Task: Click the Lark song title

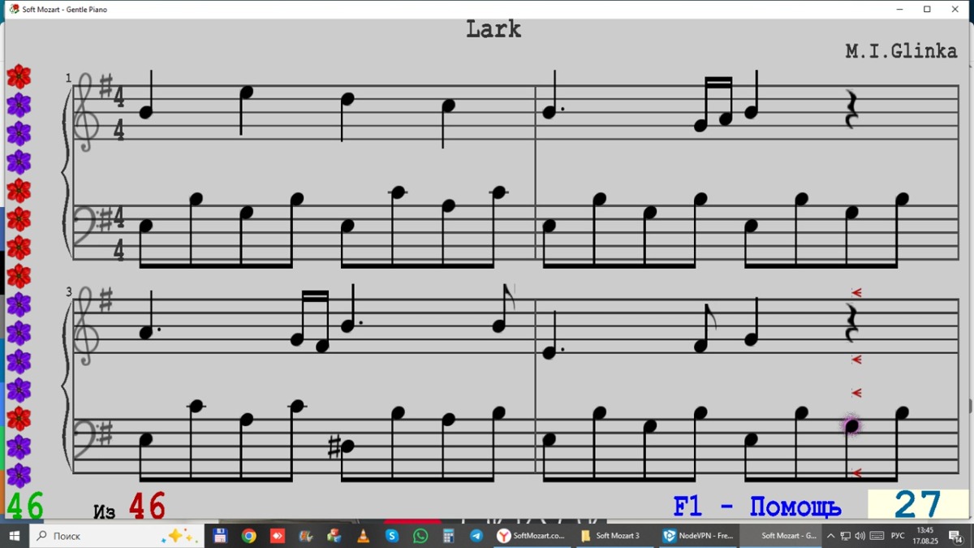Action: [493, 29]
